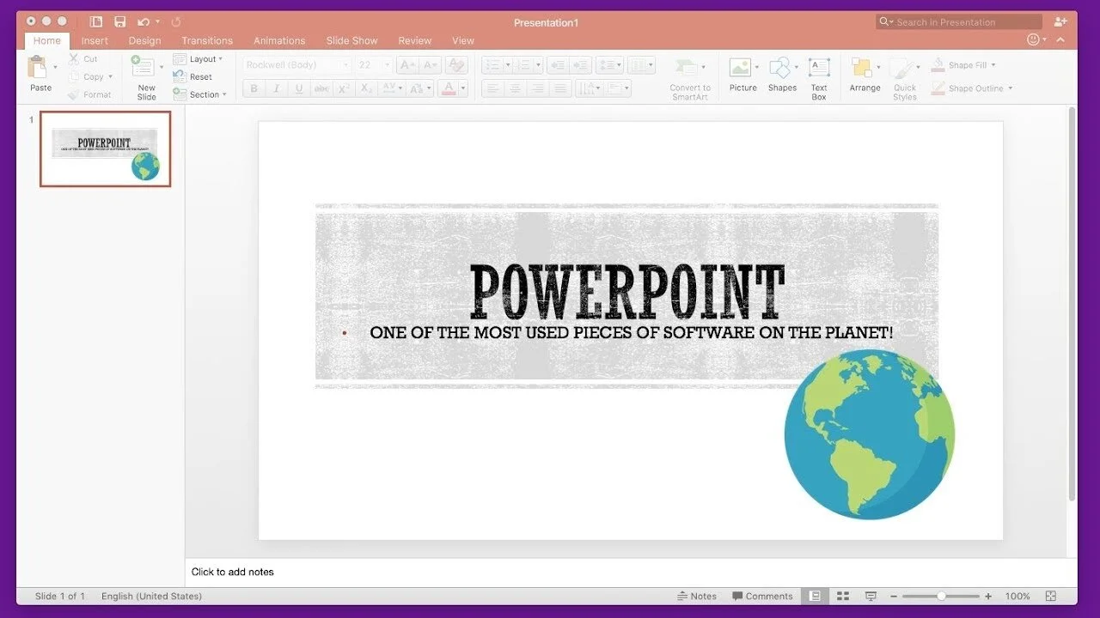Image resolution: width=1100 pixels, height=618 pixels.
Task: Open the Shape Fill dropdown
Action: coord(963,65)
